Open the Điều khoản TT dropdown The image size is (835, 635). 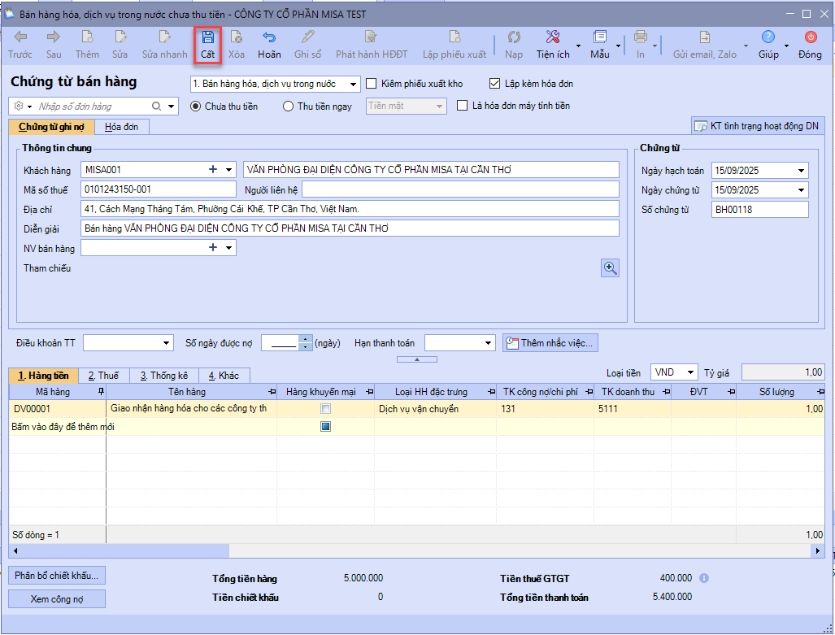click(167, 343)
